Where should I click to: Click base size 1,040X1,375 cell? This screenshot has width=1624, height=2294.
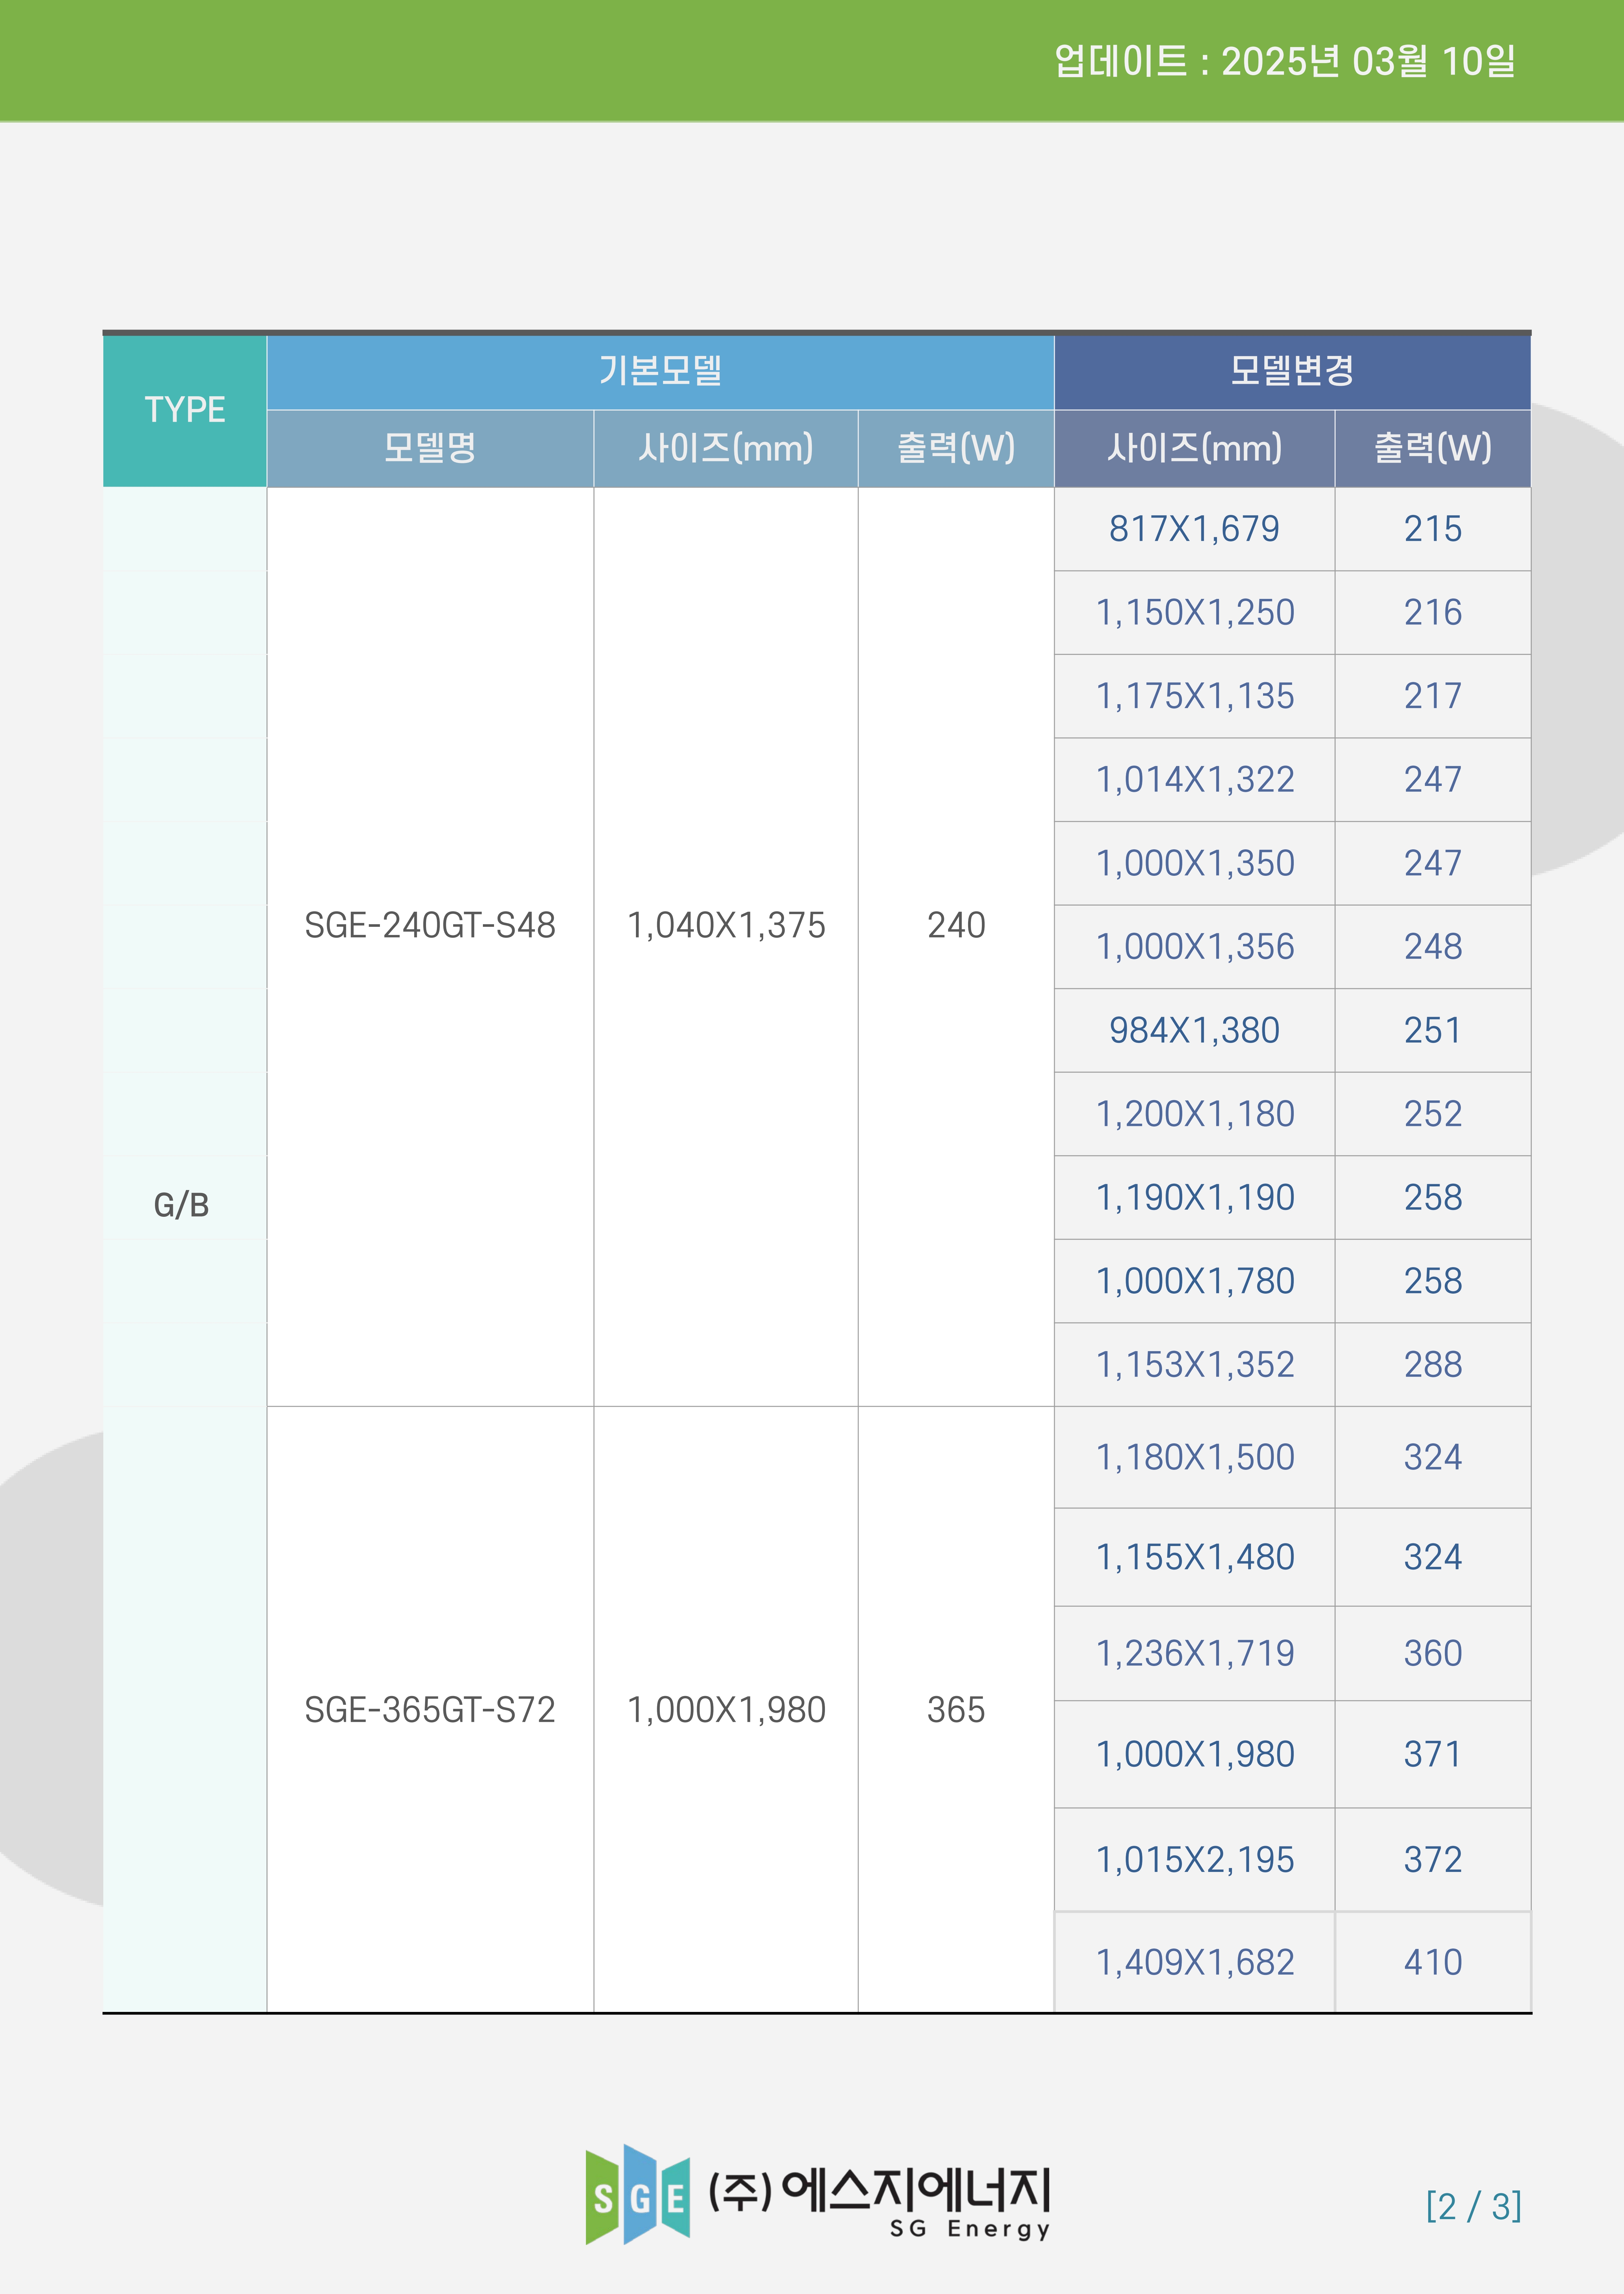tap(726, 926)
